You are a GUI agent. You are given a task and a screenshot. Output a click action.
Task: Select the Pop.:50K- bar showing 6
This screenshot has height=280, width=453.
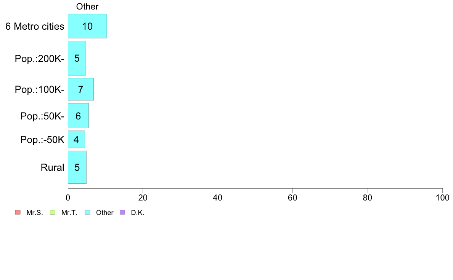point(78,116)
